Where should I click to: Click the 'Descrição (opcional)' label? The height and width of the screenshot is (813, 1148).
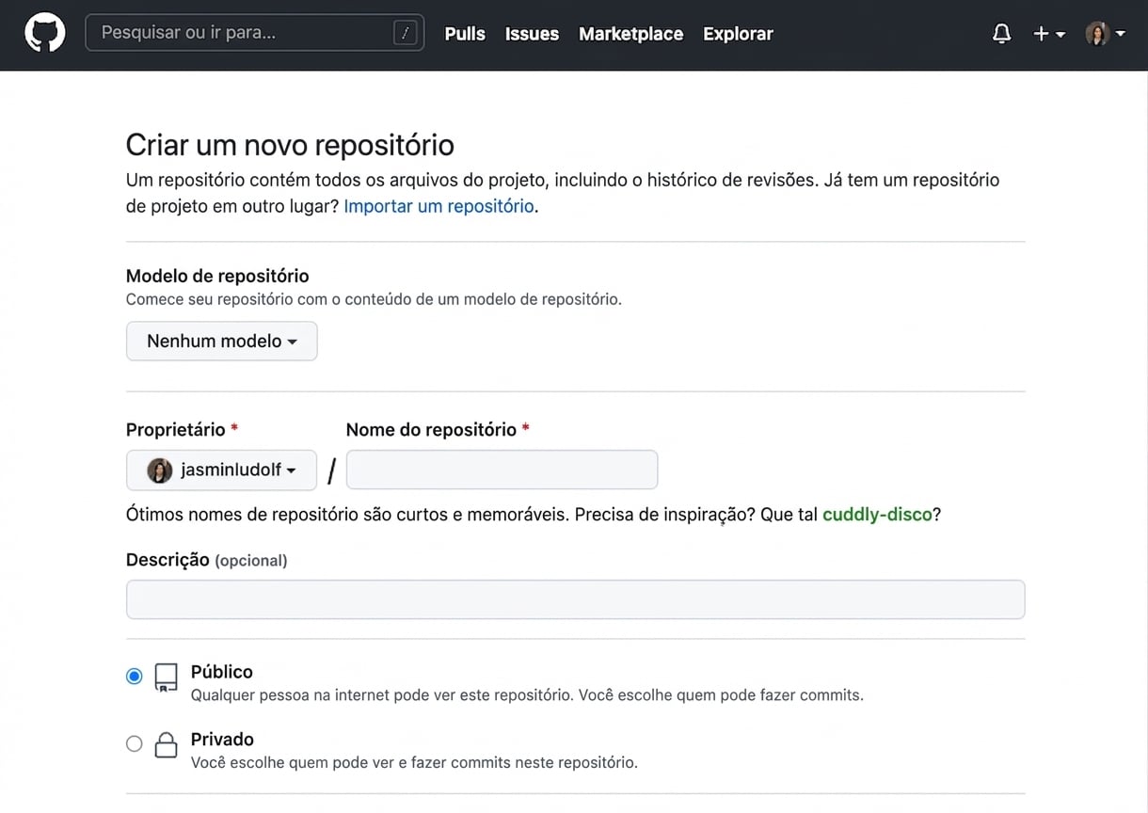point(206,560)
